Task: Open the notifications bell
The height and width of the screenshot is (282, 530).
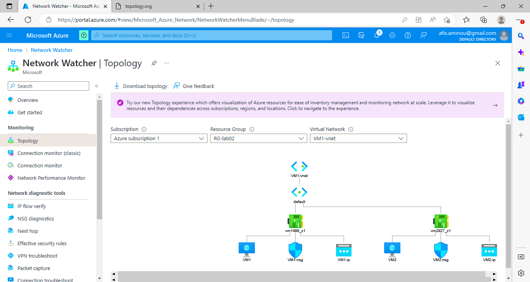Action: click(377, 35)
